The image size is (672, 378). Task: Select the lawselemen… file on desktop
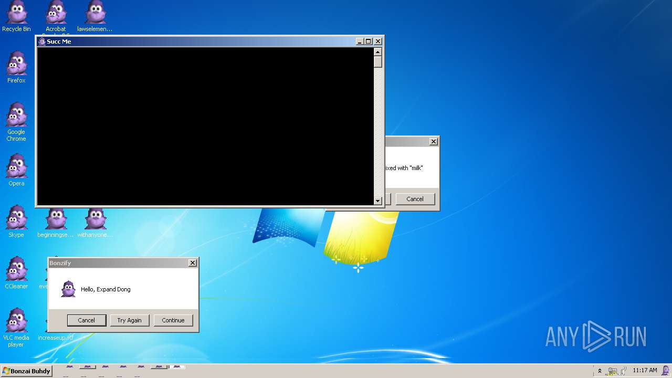(x=95, y=16)
